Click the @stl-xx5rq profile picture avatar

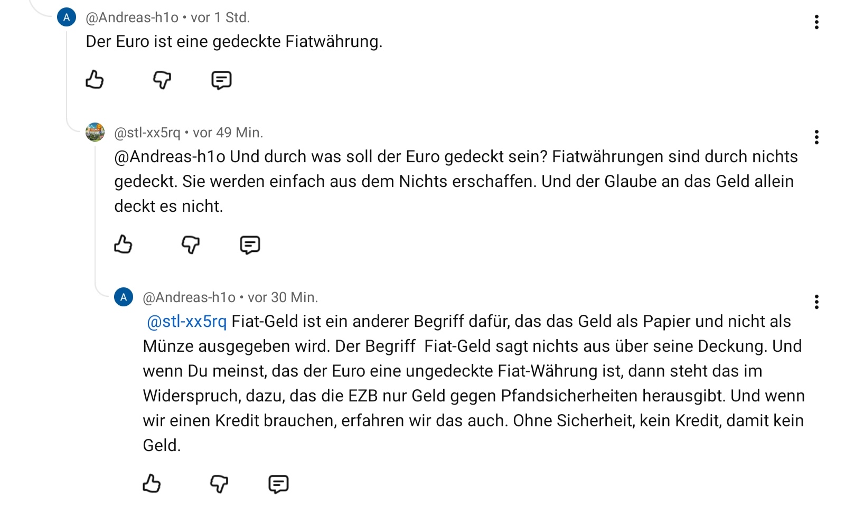point(95,132)
